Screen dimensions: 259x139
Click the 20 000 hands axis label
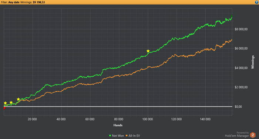[32, 119]
